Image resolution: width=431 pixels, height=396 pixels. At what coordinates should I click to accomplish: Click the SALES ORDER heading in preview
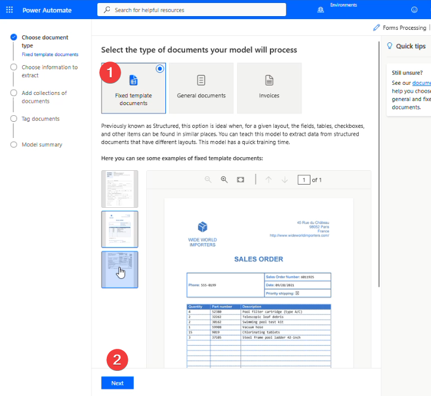click(258, 259)
